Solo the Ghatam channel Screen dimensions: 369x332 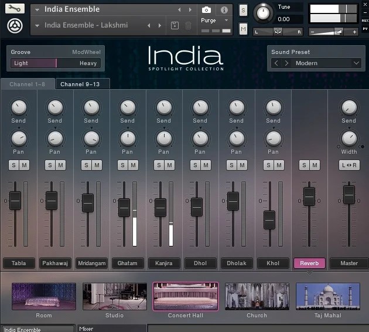coord(122,165)
